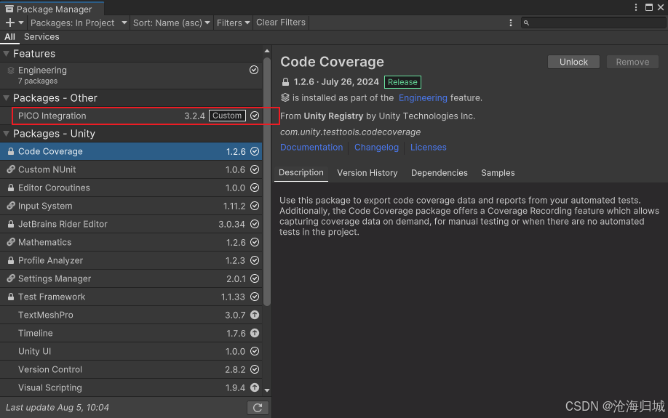Click Profile Analyzer installed checkmark
The width and height of the screenshot is (668, 418).
click(x=255, y=260)
